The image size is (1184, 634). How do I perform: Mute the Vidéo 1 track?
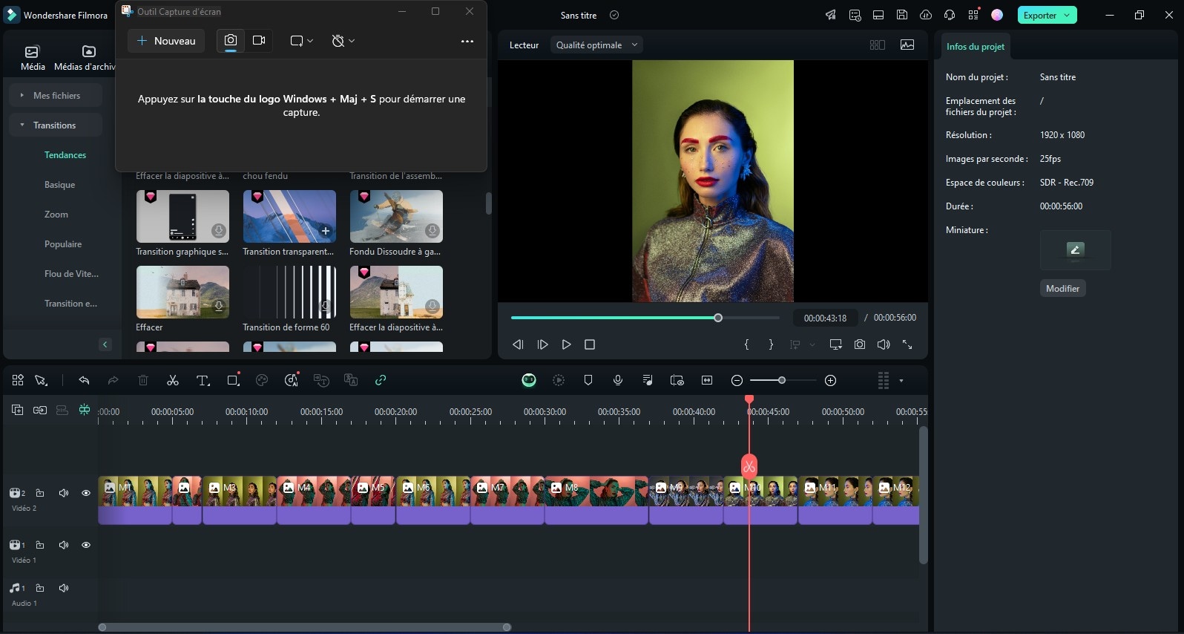pyautogui.click(x=64, y=545)
